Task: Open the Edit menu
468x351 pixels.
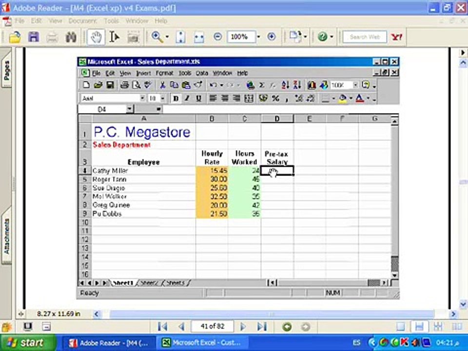Action: click(36, 21)
